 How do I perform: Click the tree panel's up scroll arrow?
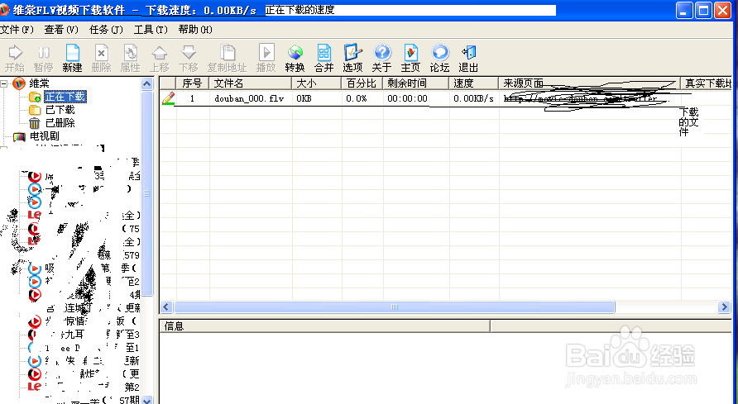tap(146, 84)
